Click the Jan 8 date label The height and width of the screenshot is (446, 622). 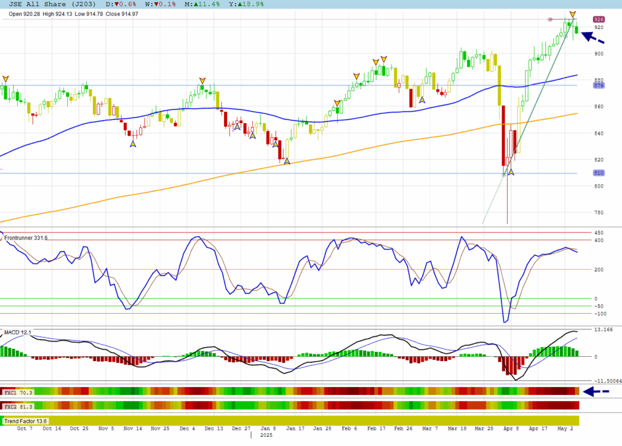(267, 428)
